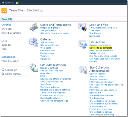Image resolution: width=128 pixels, height=117 pixels.
Task: Open Themes gallery
Action: 45,56
